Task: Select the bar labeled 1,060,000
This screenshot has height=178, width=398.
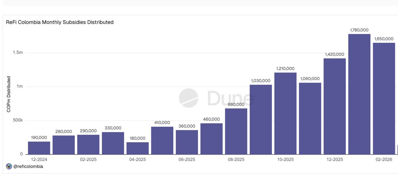Action: [310, 118]
